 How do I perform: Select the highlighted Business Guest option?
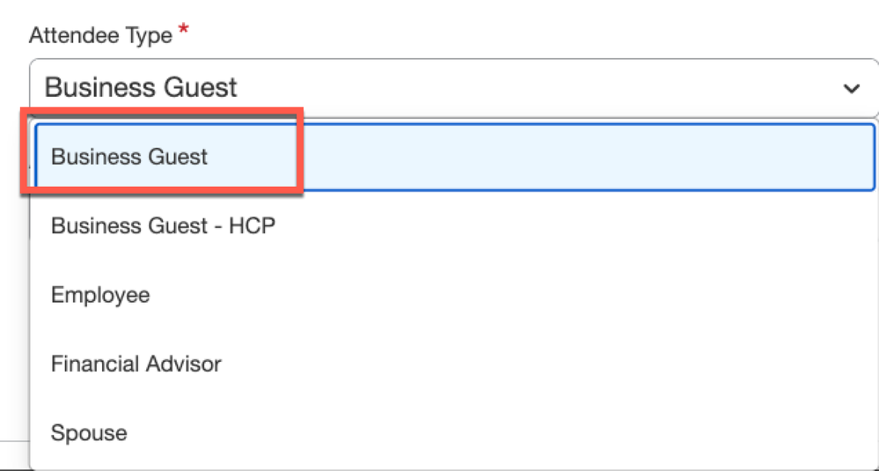point(455,157)
